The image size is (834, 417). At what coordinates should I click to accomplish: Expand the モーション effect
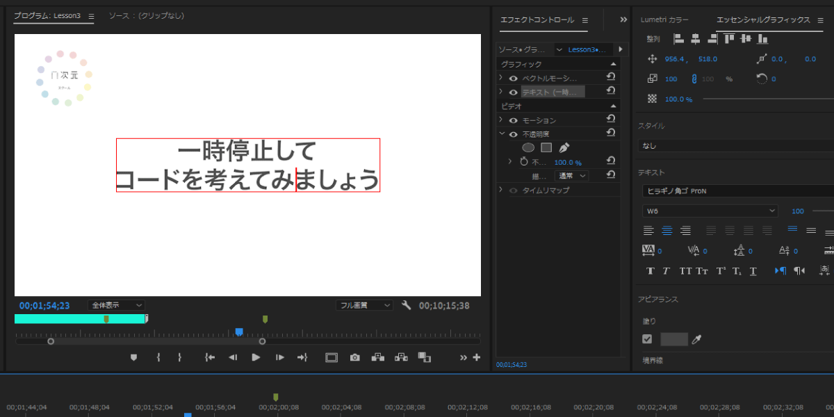pos(501,120)
